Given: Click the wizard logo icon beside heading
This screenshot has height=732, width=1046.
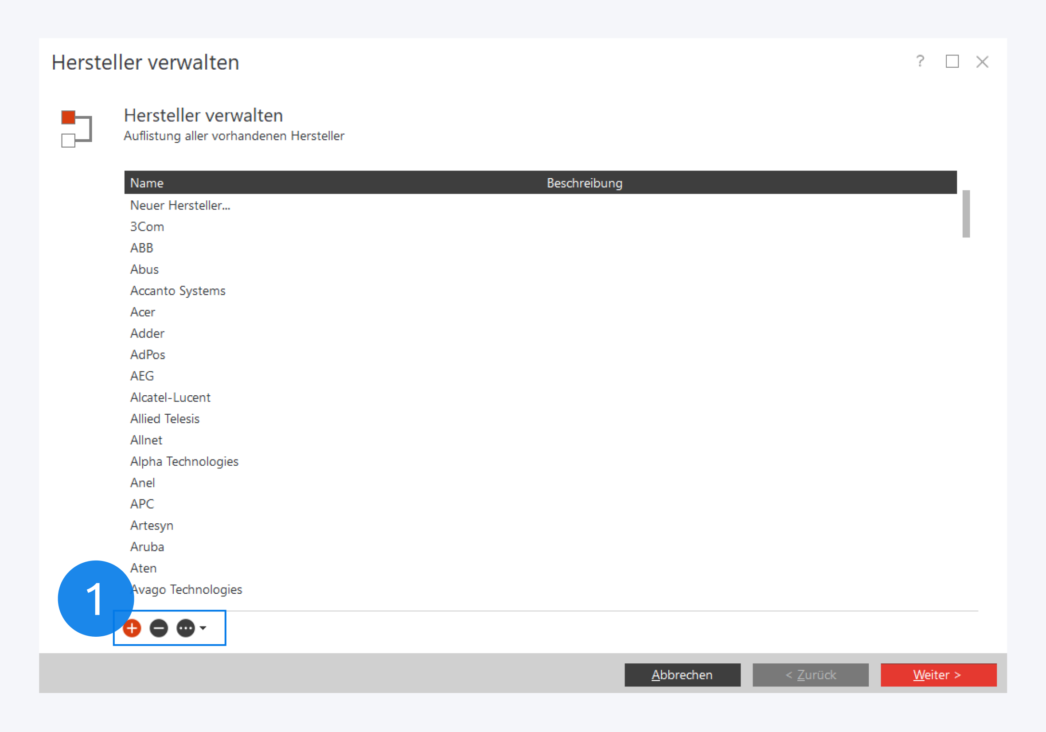Looking at the screenshot, I should tap(76, 128).
